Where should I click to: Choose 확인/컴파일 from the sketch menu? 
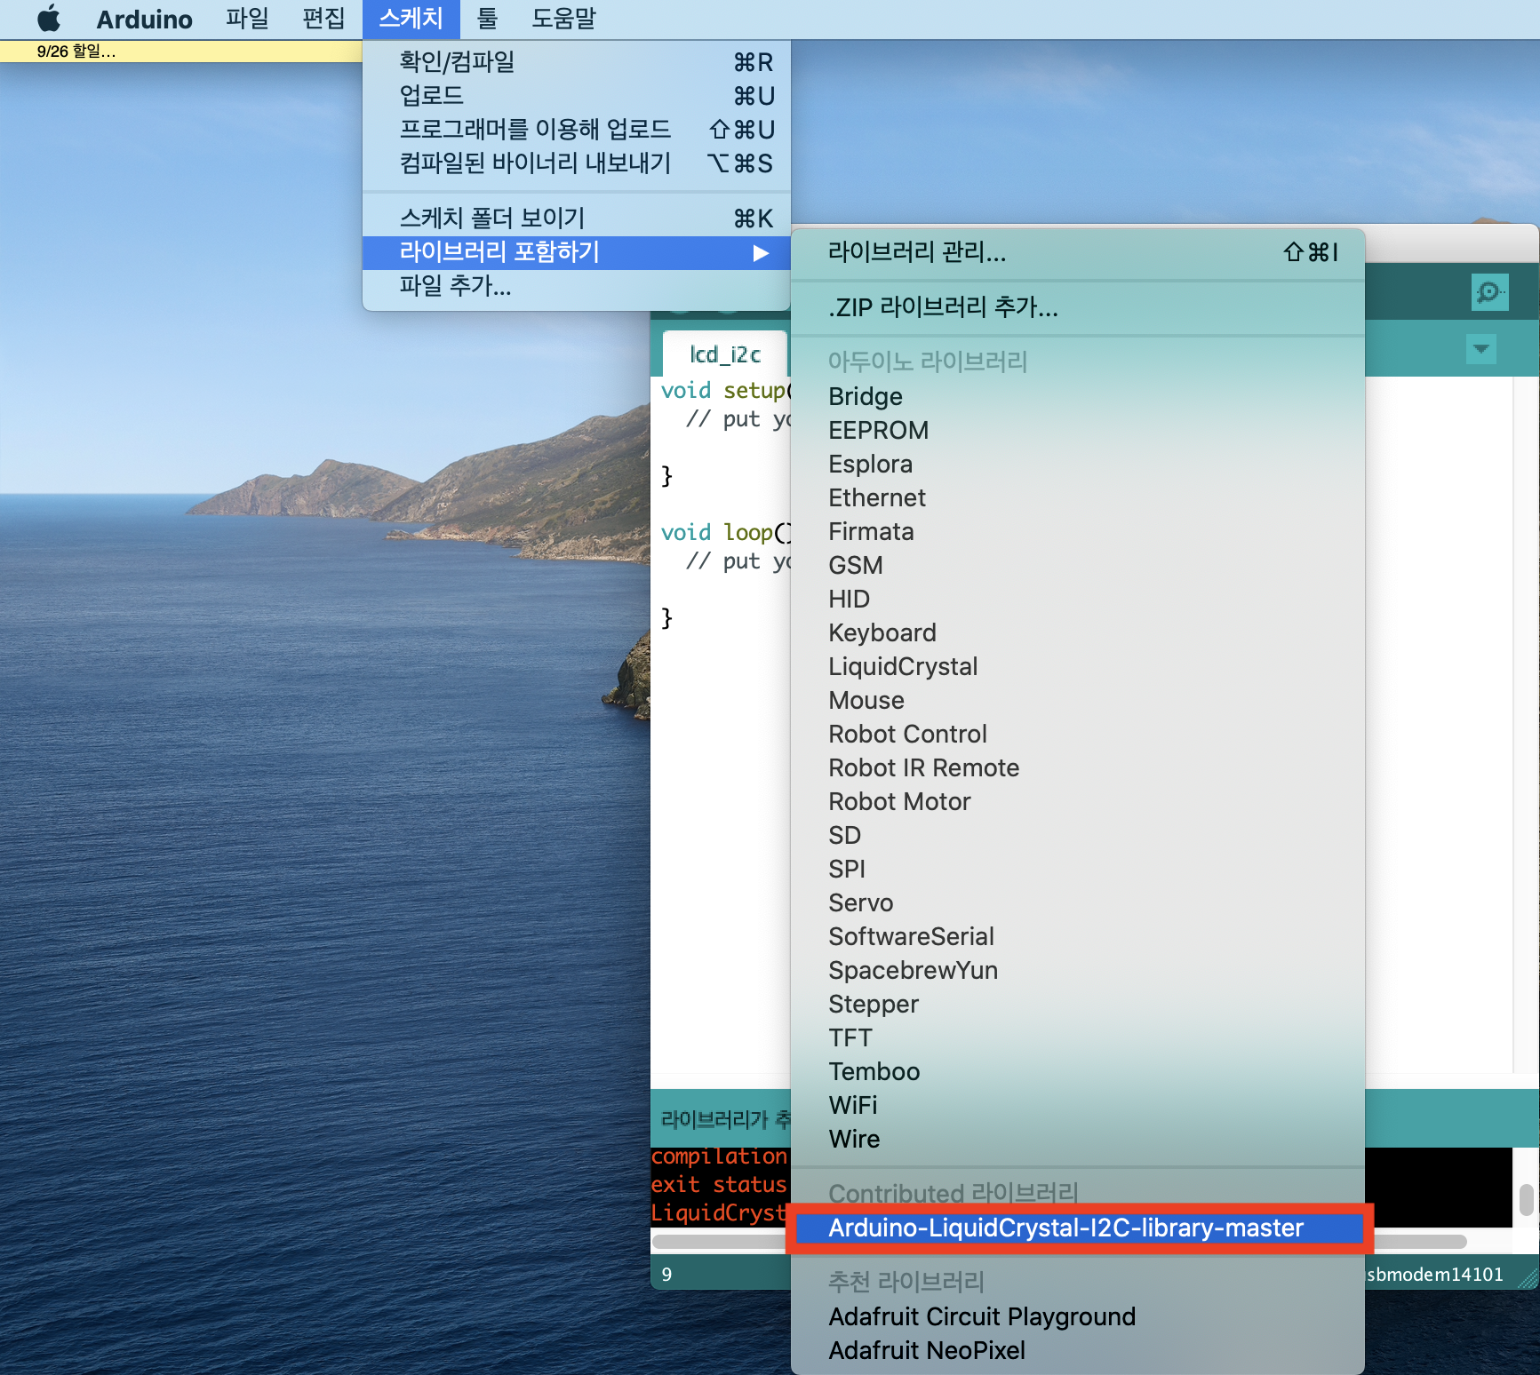pyautogui.click(x=576, y=62)
